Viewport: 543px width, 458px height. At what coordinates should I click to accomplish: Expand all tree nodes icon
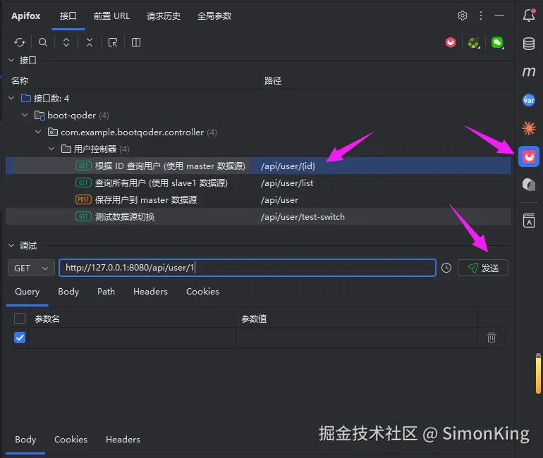66,42
